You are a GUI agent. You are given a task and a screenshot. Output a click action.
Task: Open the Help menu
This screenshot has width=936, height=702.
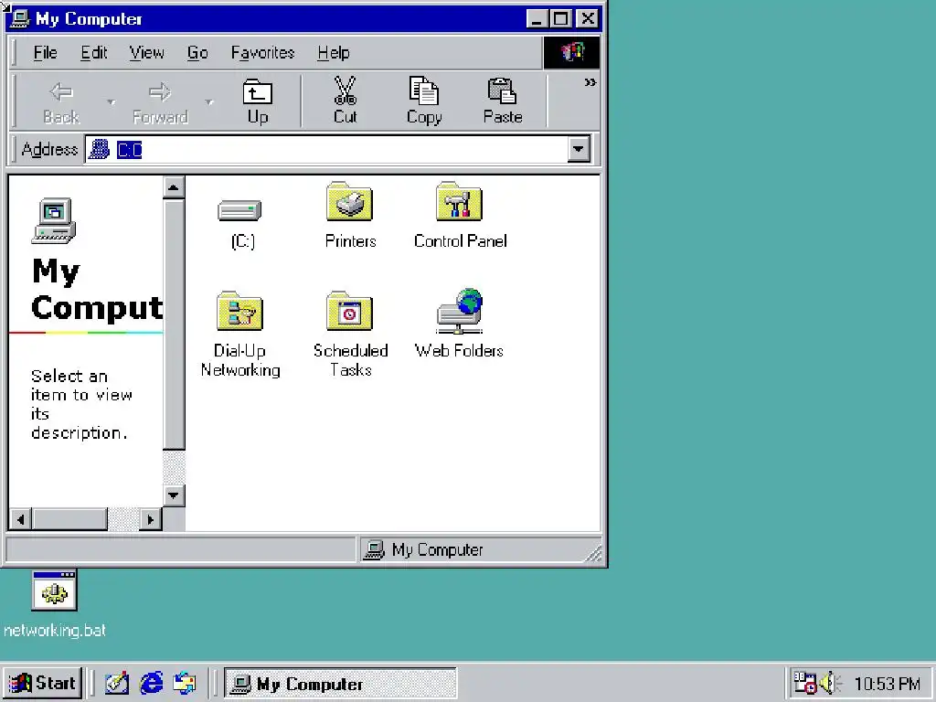click(x=333, y=52)
